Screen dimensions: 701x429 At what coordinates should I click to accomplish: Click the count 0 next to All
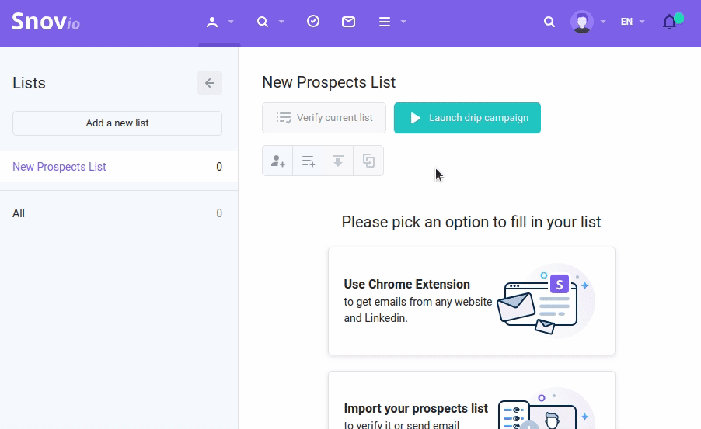[x=219, y=213]
